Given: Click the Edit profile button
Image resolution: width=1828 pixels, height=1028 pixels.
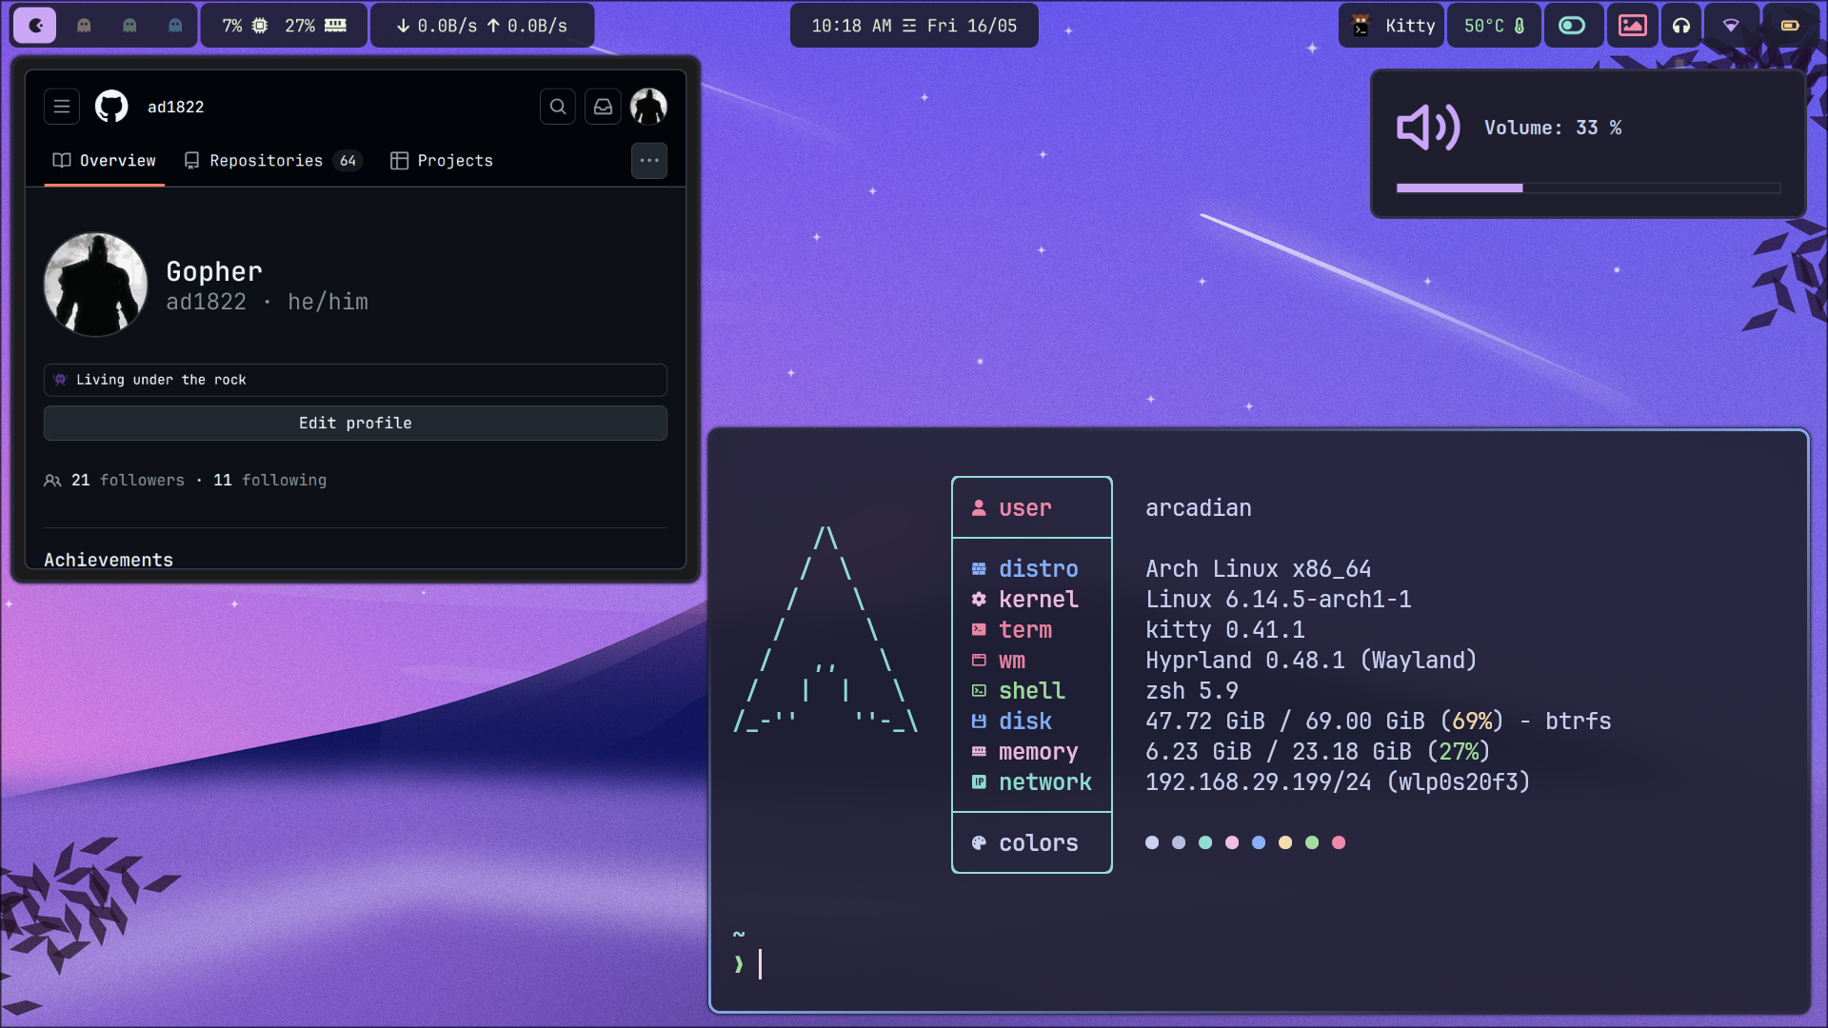Looking at the screenshot, I should coord(355,424).
